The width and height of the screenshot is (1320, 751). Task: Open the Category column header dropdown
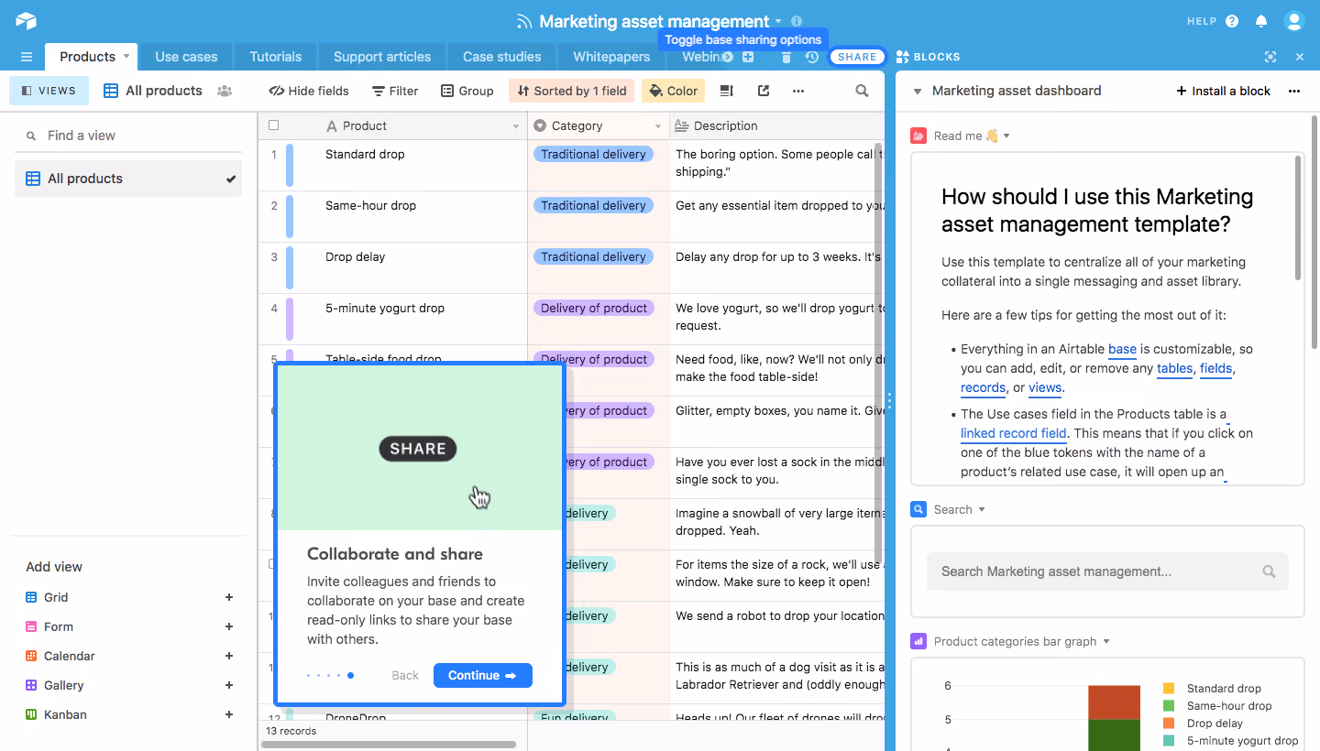658,126
